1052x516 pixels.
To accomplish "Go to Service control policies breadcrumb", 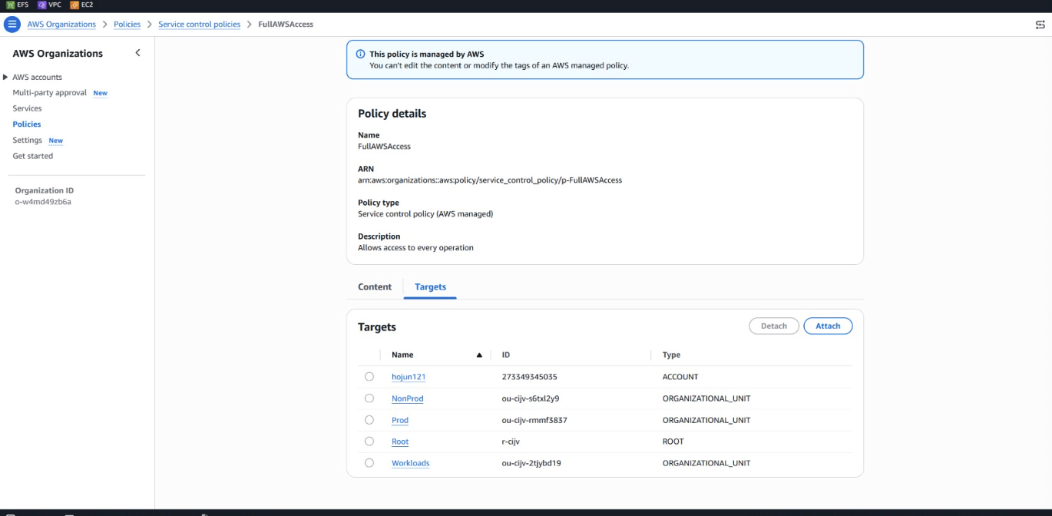I will pos(199,25).
